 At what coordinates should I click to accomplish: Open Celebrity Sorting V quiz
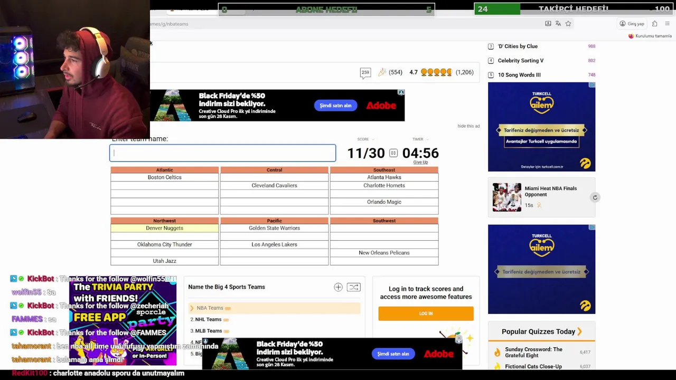(x=521, y=61)
